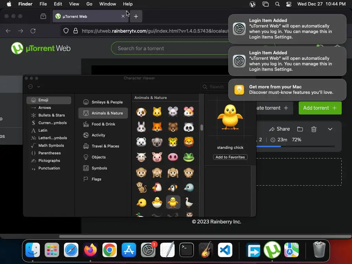Choose the lion face emoji
This screenshot has width=352, height=264.
click(189, 142)
